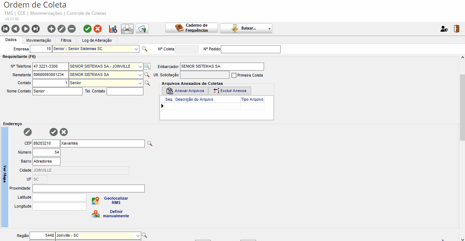Open the Log de Alteração tab
The width and height of the screenshot is (465, 241).
point(97,41)
